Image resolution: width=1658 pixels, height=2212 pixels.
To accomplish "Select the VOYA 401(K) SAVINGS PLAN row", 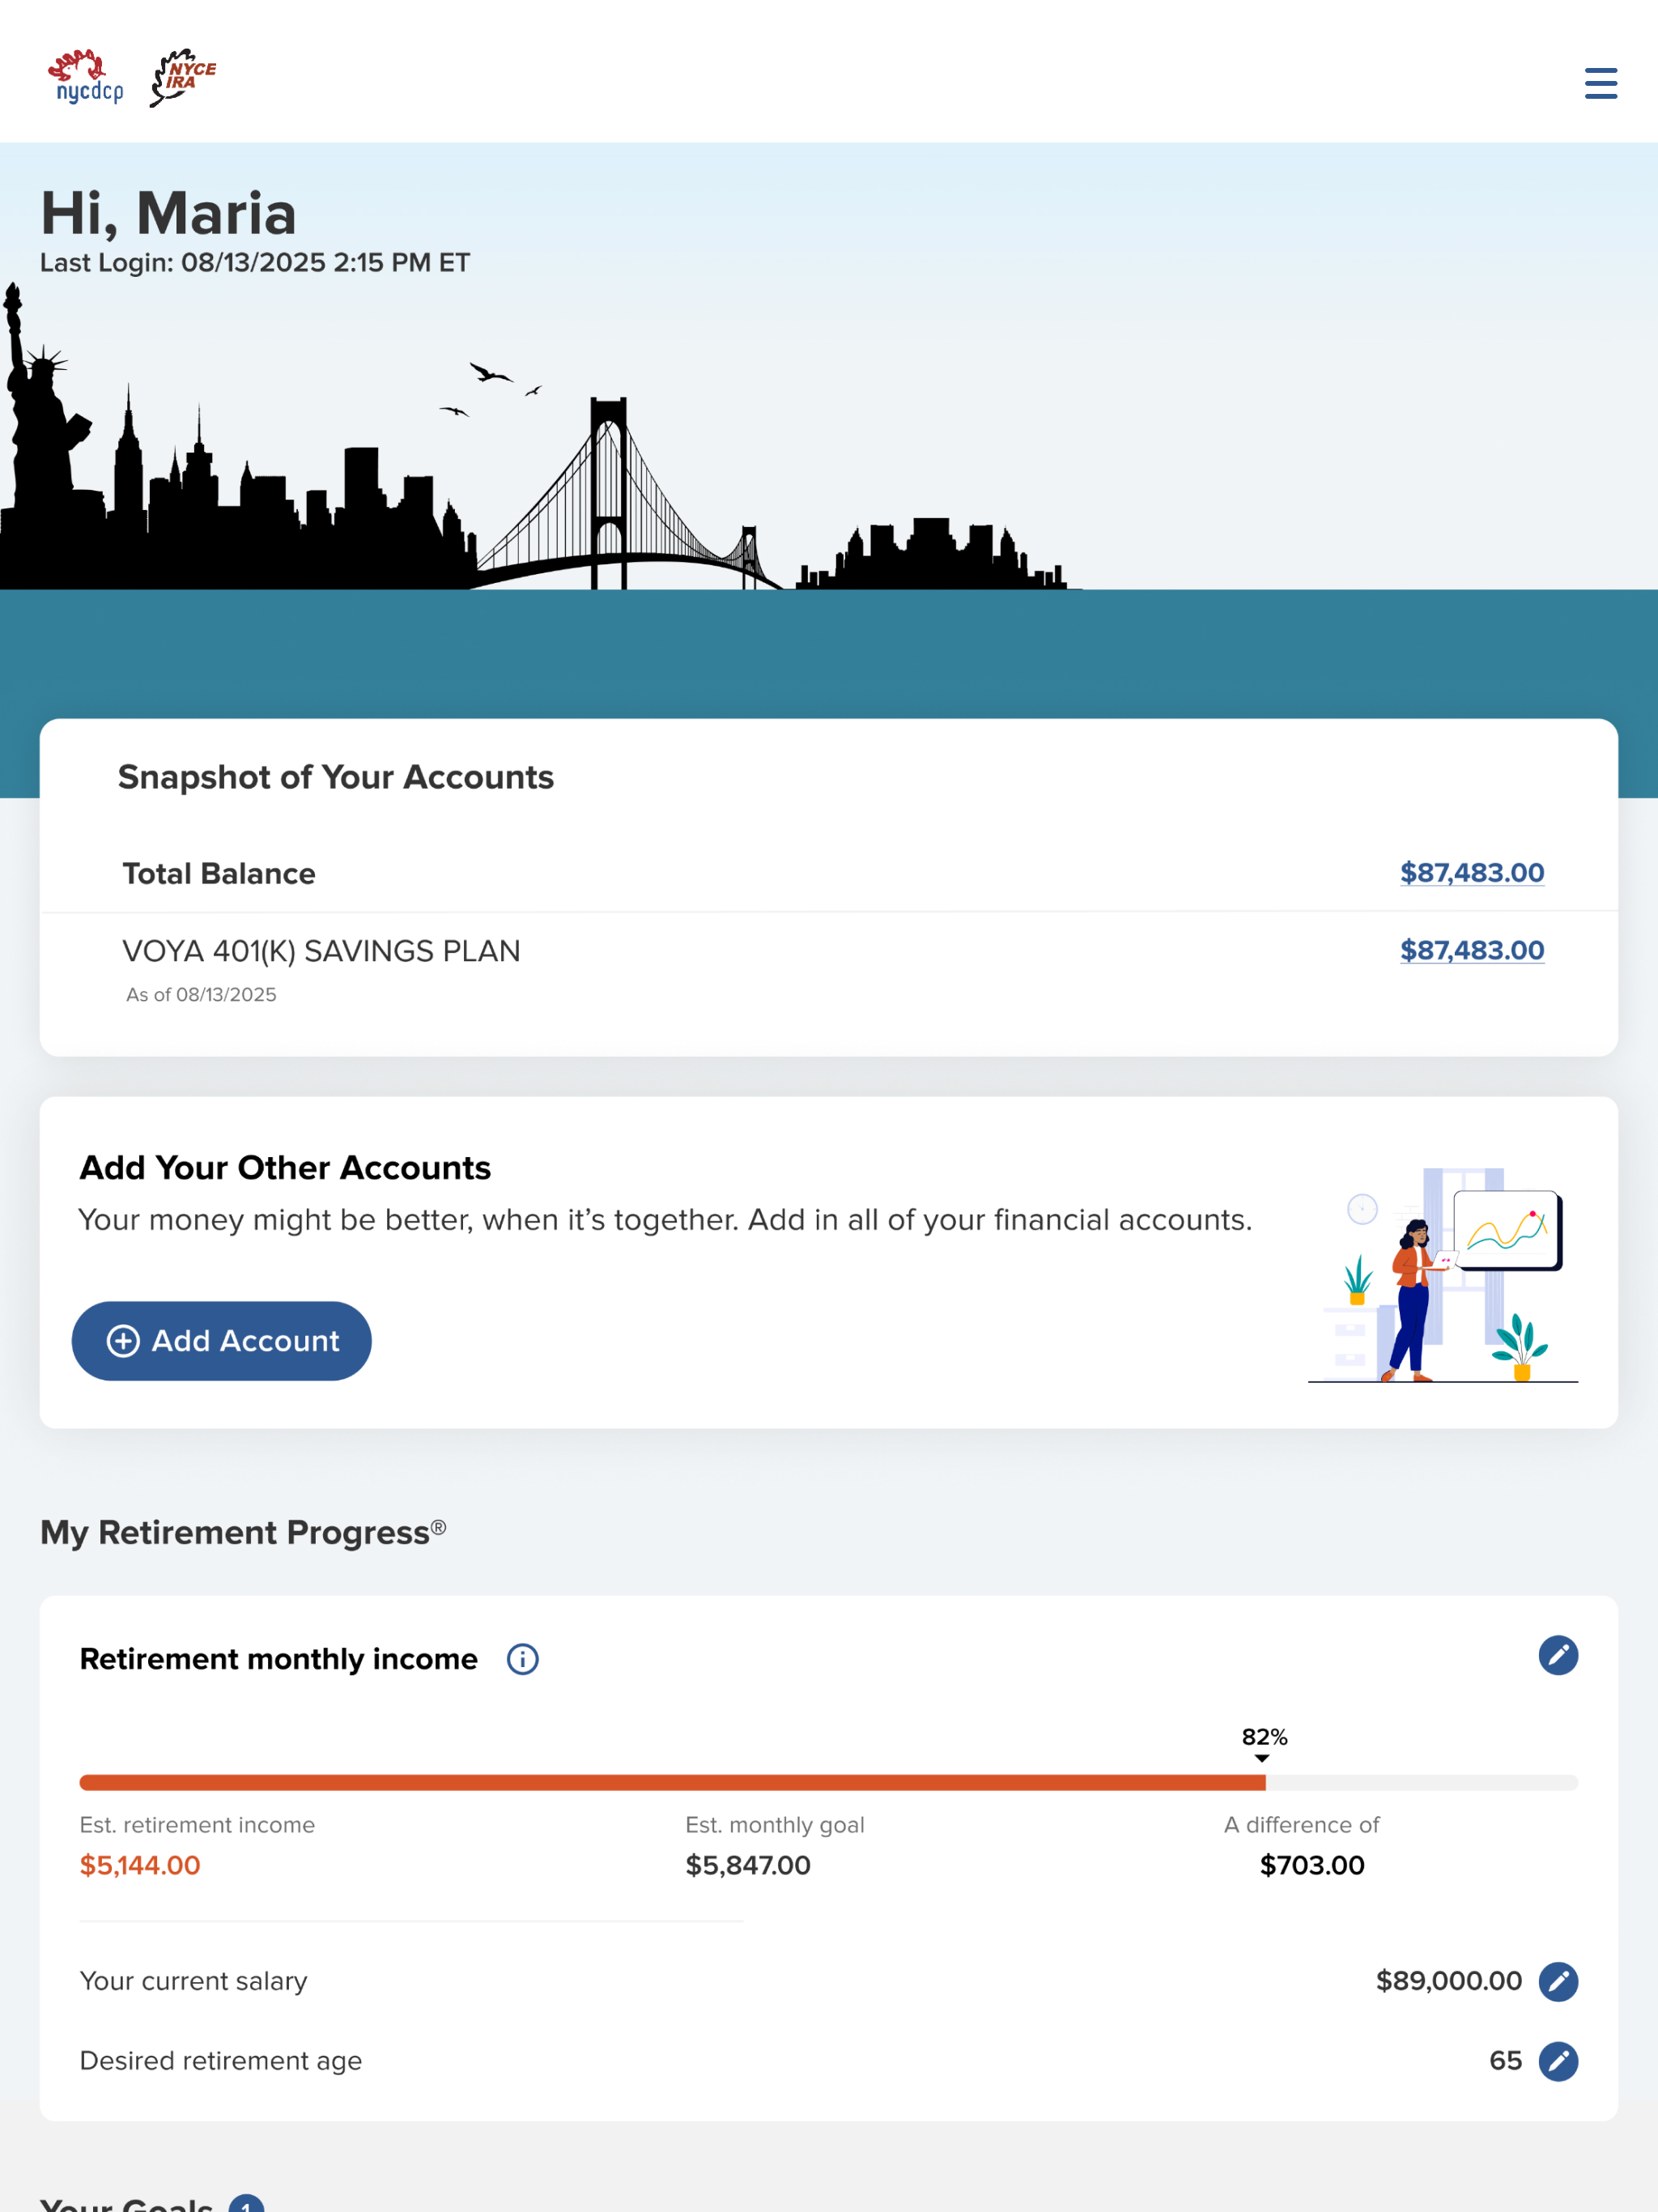I will (828, 967).
